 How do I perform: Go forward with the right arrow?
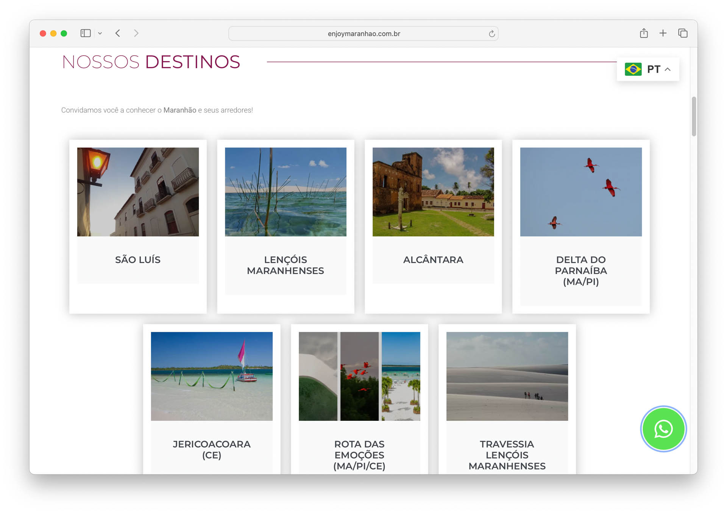coord(136,33)
